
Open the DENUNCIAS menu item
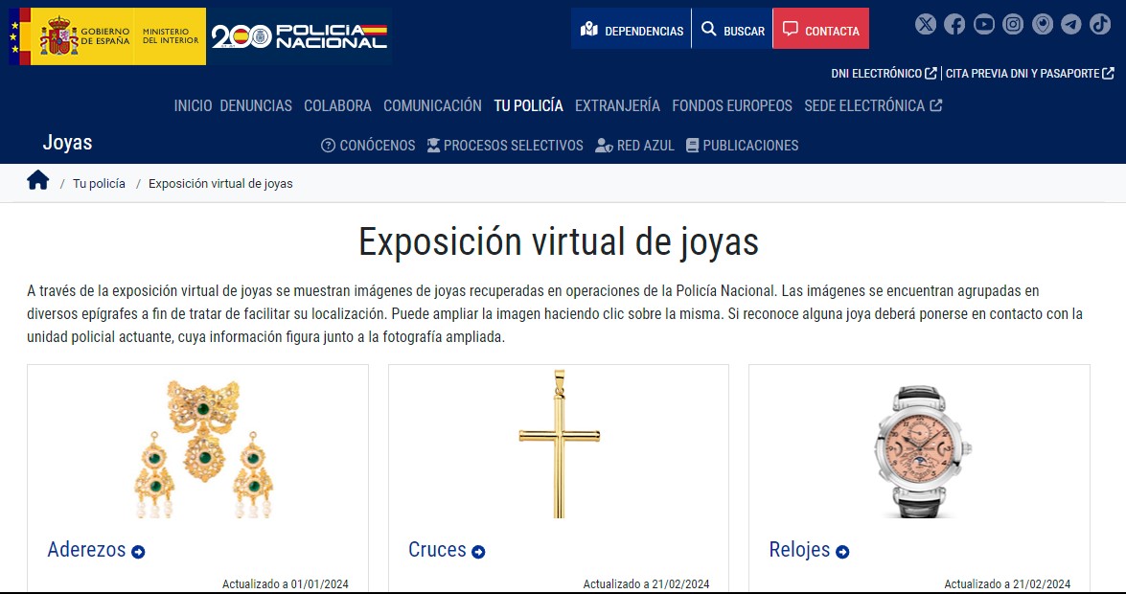point(256,105)
